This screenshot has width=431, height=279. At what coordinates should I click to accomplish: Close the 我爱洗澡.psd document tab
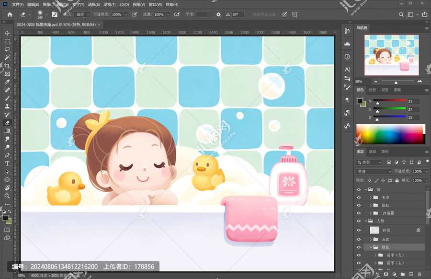(x=99, y=24)
